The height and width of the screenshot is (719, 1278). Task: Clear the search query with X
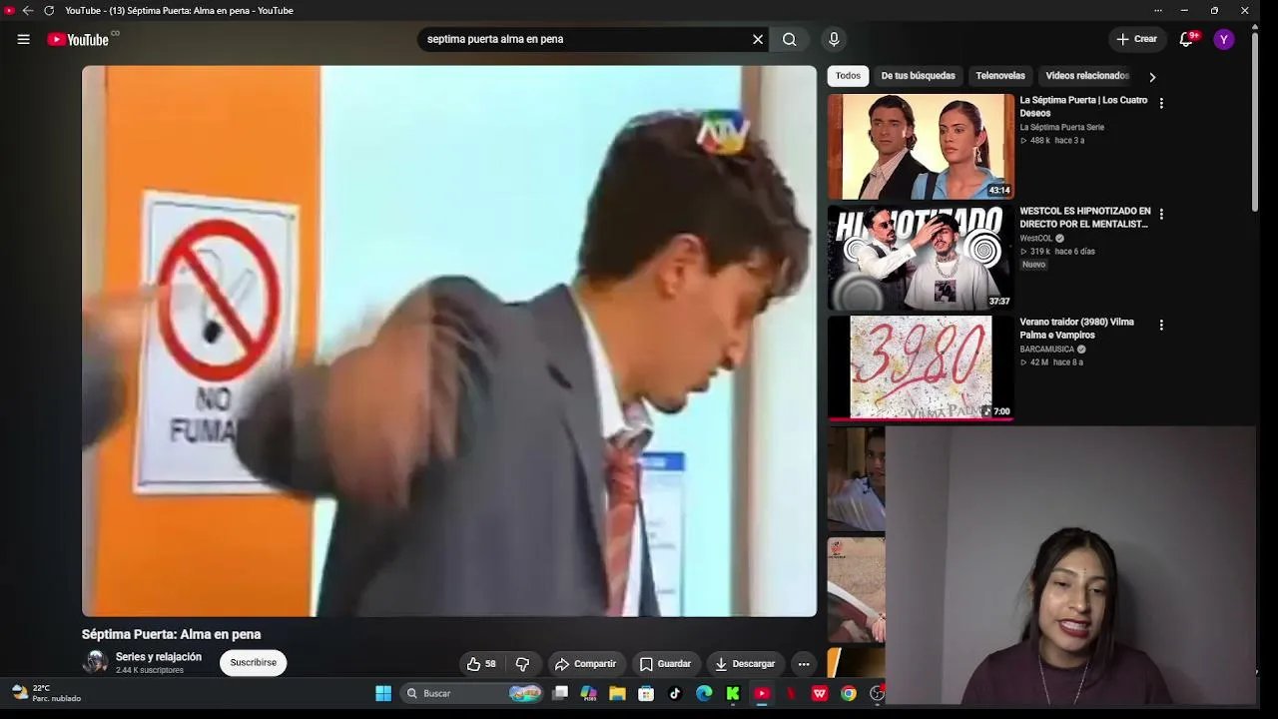coord(758,39)
